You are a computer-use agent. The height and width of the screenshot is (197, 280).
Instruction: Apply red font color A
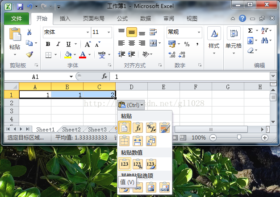pyautogui.click(x=83, y=55)
